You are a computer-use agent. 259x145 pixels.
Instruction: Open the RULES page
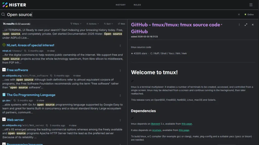pyautogui.click(x=137, y=5)
